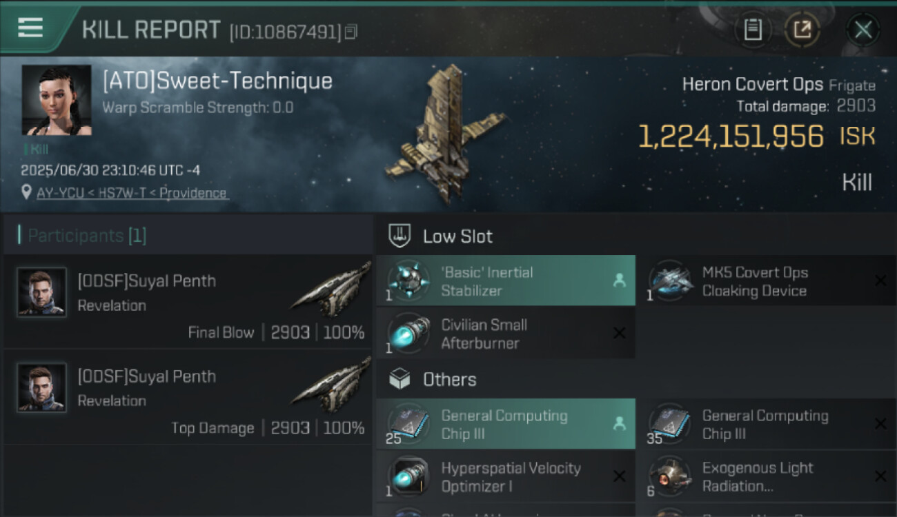
Task: Share the kill report externally
Action: click(802, 30)
